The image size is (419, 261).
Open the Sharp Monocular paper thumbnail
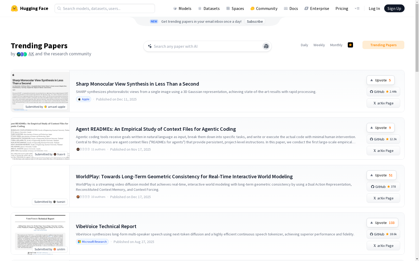[40, 91]
